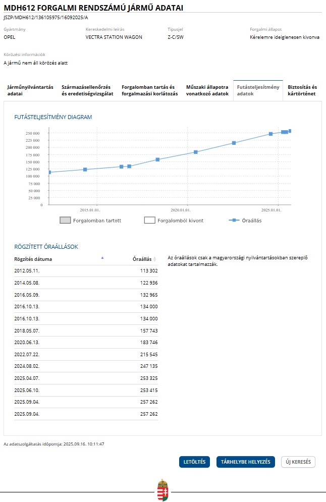Click the 2012 data point on the chart
This screenshot has width=326, height=502.
(49, 173)
